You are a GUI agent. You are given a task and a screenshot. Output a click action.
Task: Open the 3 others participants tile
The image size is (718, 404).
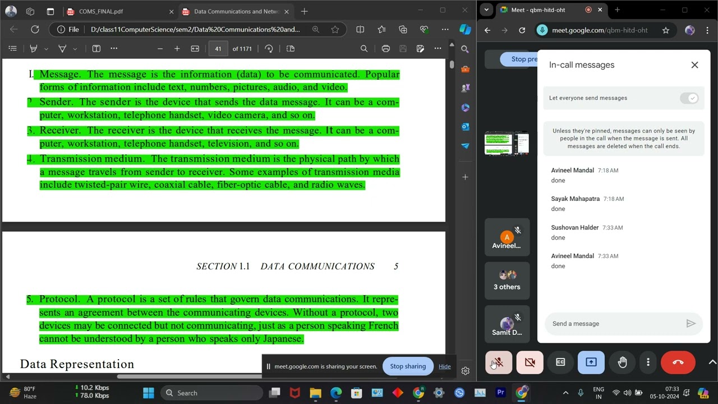(507, 281)
